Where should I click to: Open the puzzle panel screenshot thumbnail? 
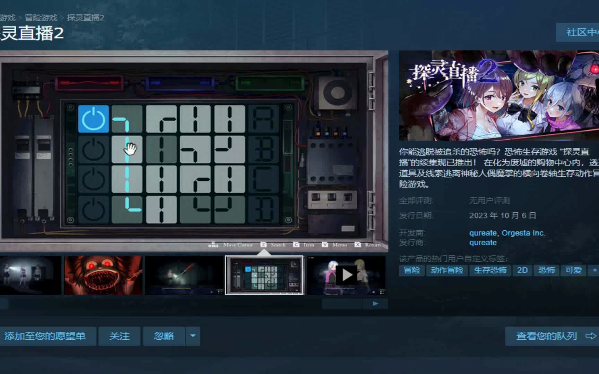tap(265, 275)
